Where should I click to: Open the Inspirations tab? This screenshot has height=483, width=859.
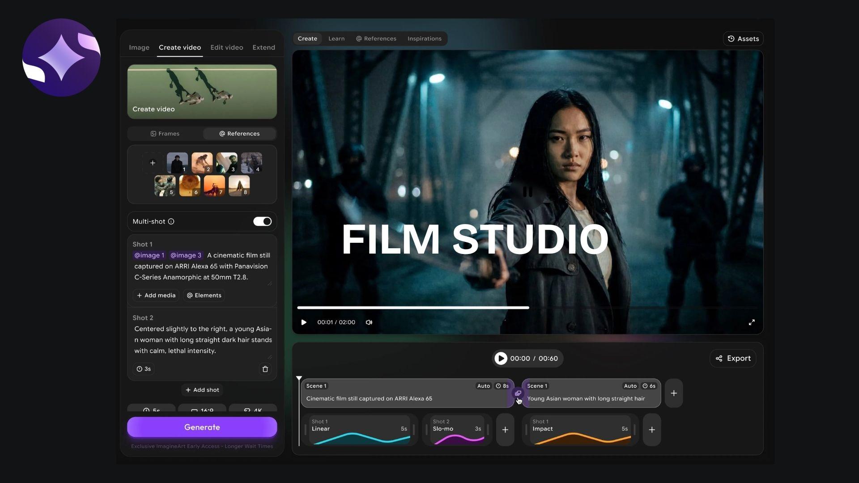(425, 38)
